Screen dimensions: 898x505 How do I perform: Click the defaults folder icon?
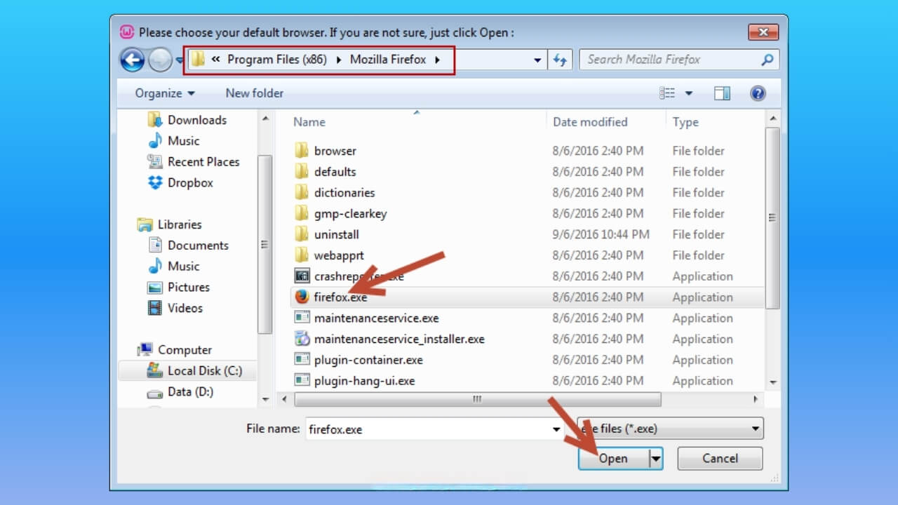[x=302, y=171]
